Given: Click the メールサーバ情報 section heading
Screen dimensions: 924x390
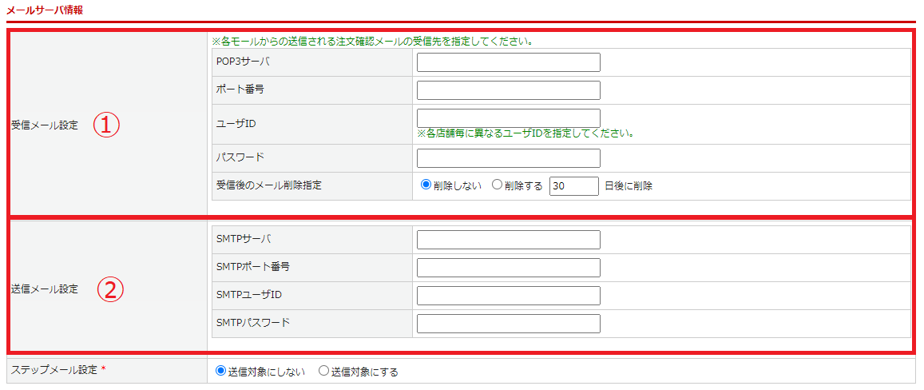Looking at the screenshot, I should tap(44, 10).
